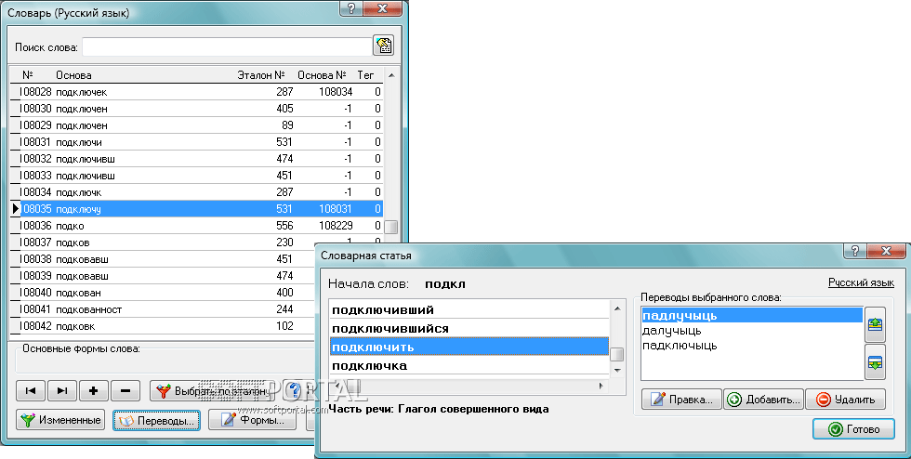Screen dimensions: 911x459
Task: Sort by Эталон № column header
Action: pos(261,75)
